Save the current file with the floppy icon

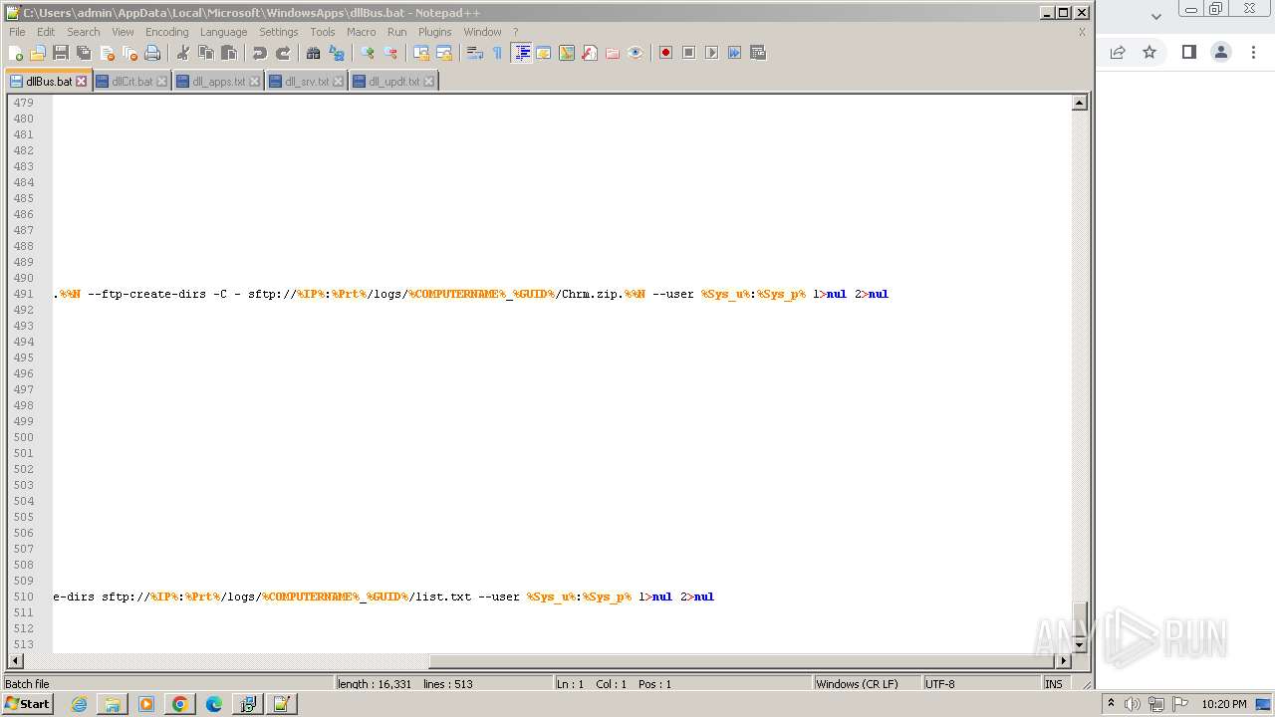(61, 53)
